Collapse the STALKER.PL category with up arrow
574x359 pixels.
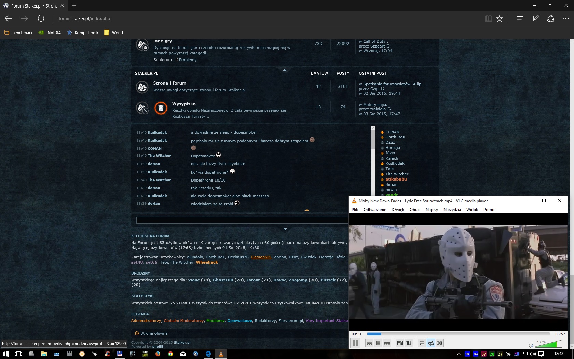[285, 70]
